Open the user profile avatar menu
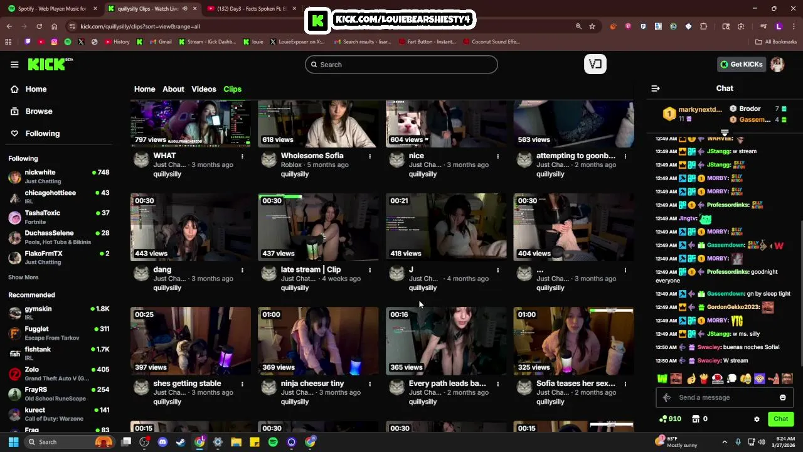 coord(777,64)
